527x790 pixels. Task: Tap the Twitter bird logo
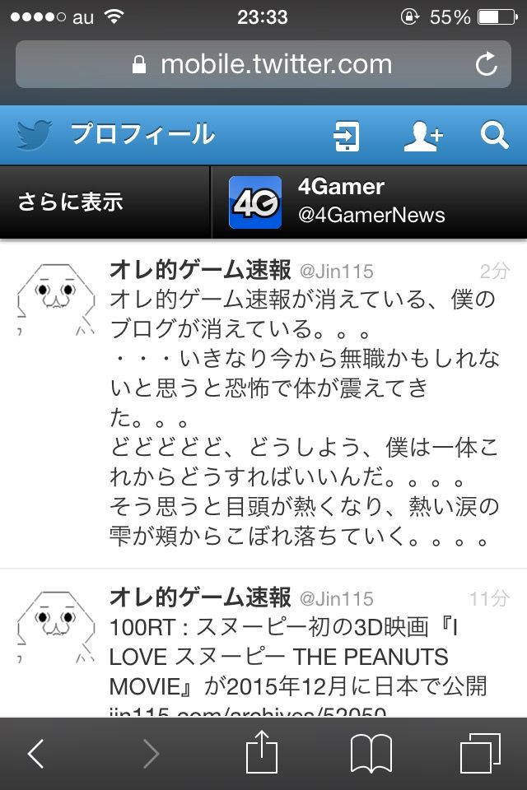pyautogui.click(x=34, y=134)
